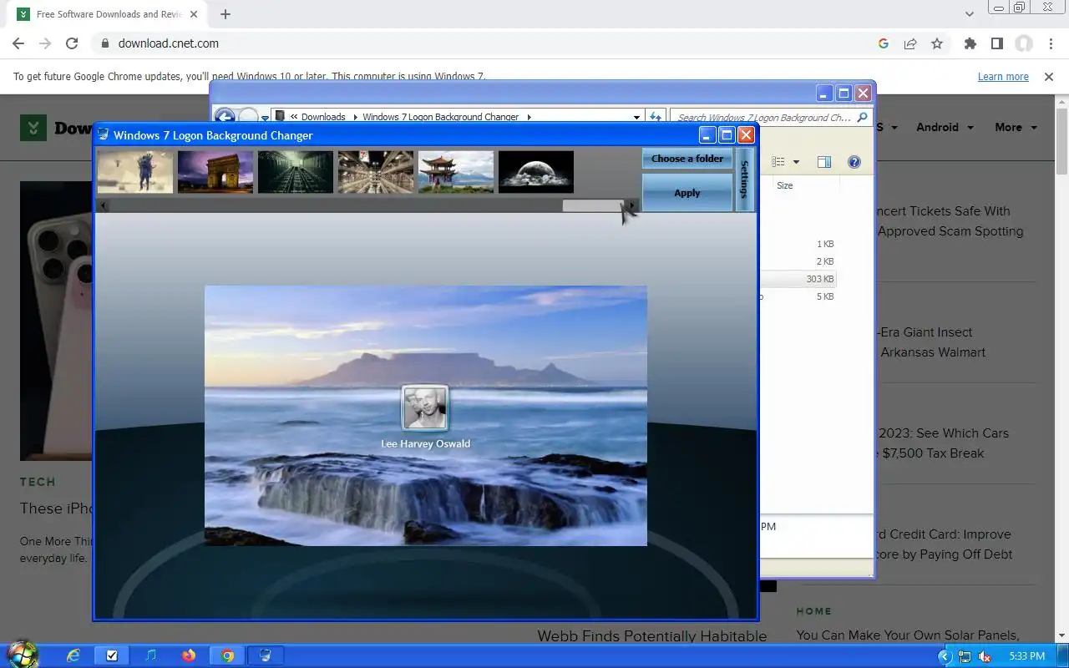Click the Learn more link

click(1003, 77)
